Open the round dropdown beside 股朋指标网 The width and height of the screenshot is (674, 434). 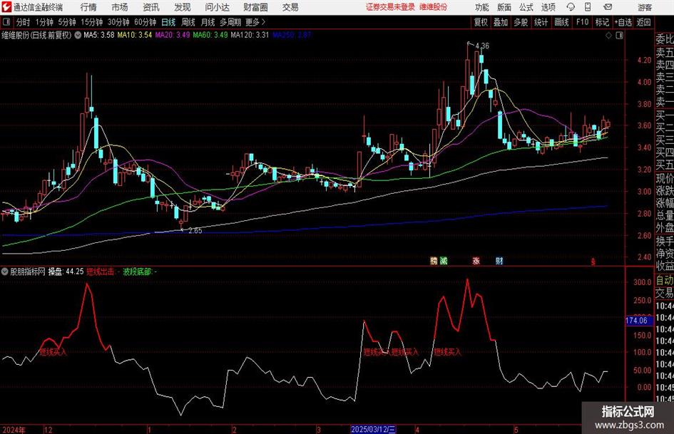point(5,271)
